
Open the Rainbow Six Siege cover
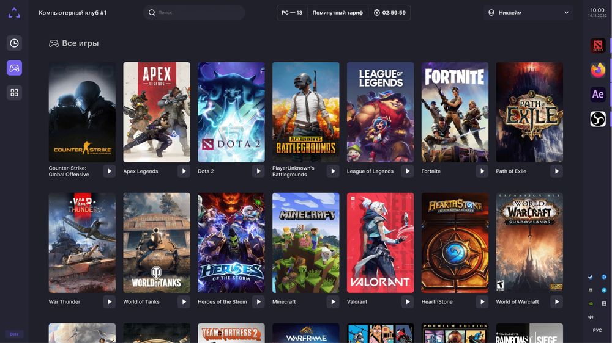[529, 333]
